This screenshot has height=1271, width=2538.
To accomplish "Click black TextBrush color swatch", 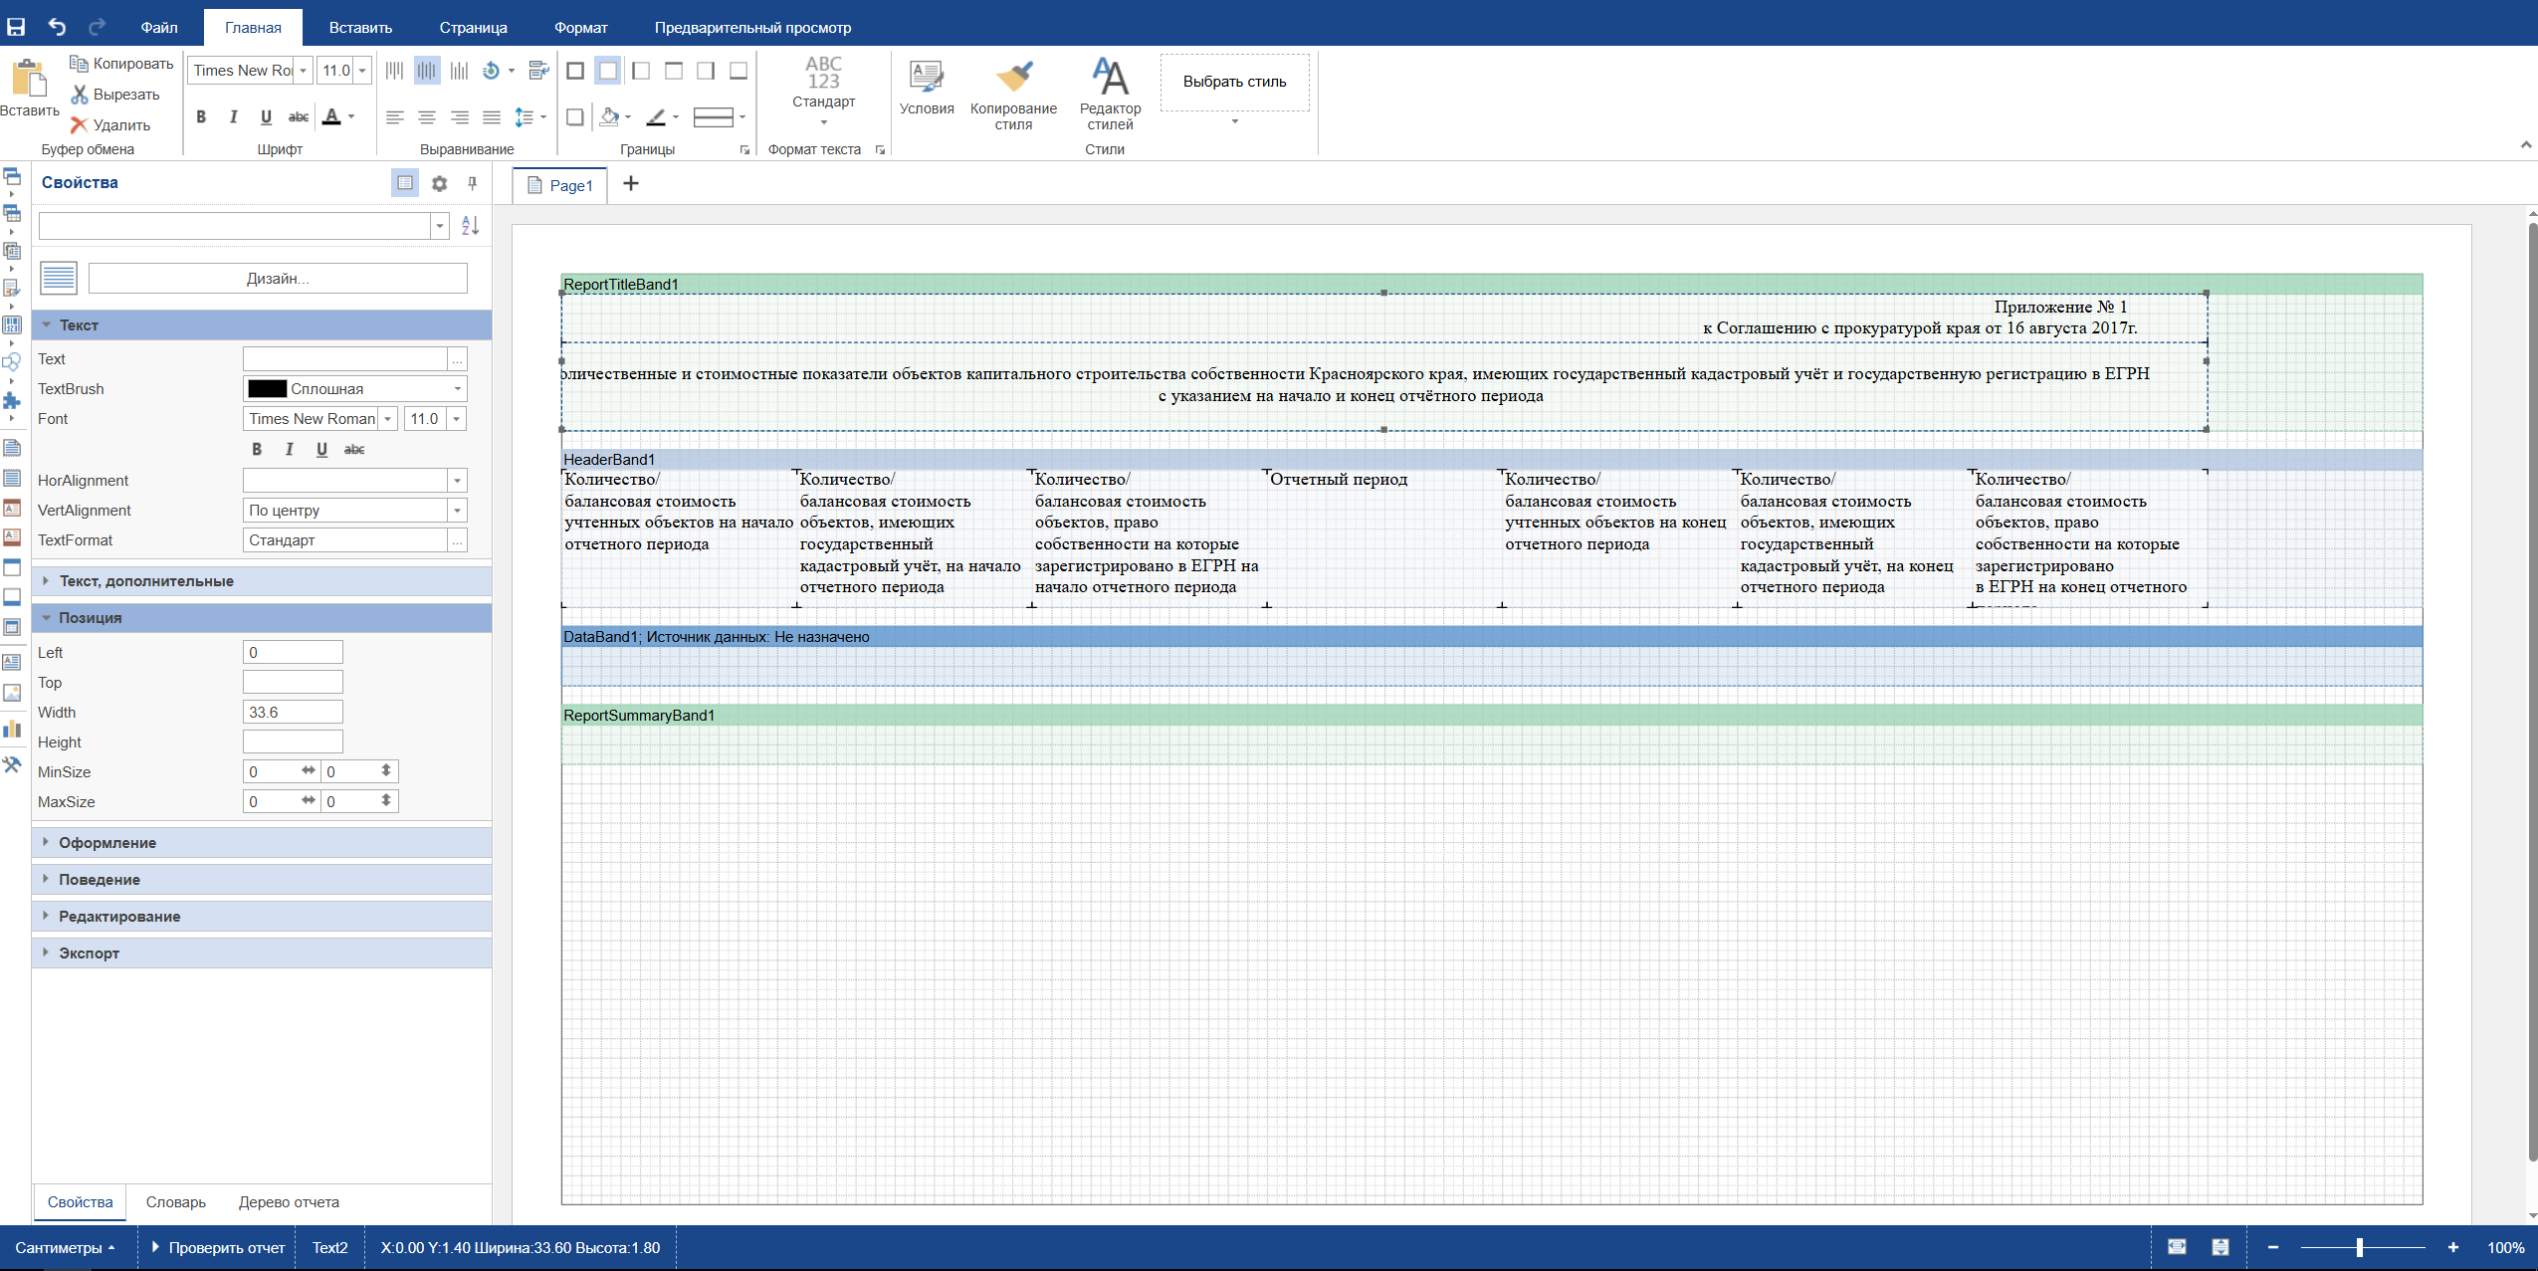I will tap(267, 389).
